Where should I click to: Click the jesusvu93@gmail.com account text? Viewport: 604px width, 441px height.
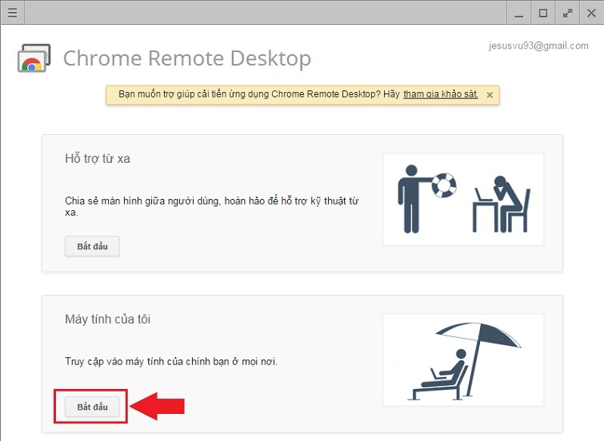(x=538, y=46)
